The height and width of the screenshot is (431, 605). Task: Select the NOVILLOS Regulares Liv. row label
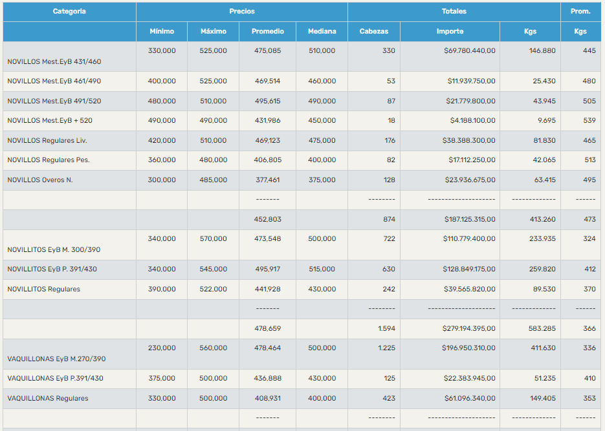point(47,141)
